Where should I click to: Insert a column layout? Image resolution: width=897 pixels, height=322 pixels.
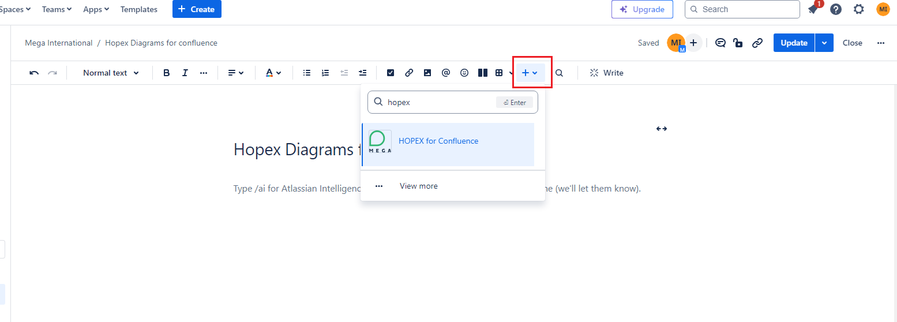pyautogui.click(x=483, y=73)
